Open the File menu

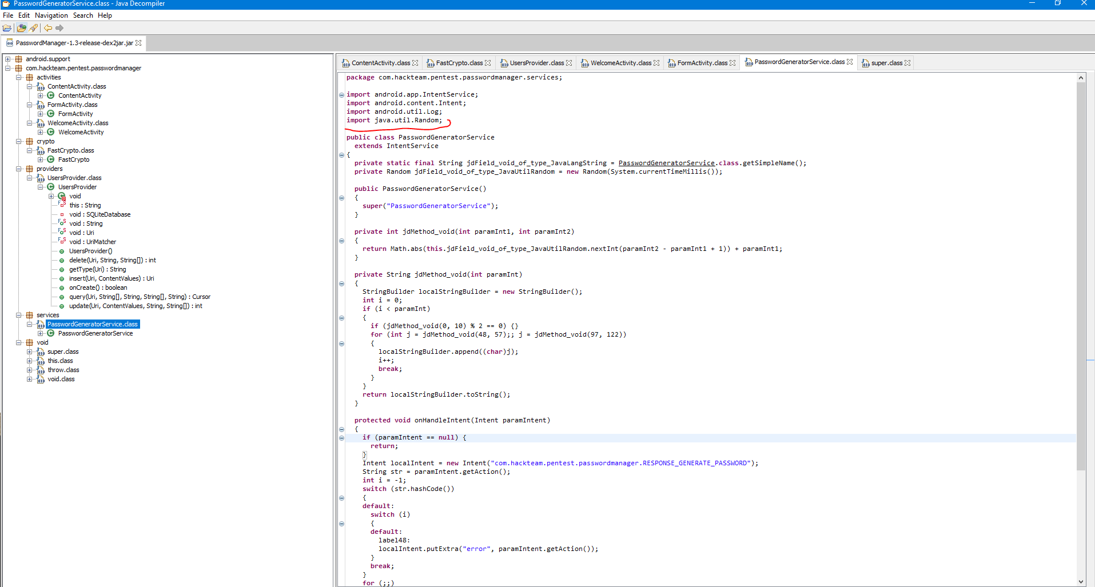pos(8,15)
